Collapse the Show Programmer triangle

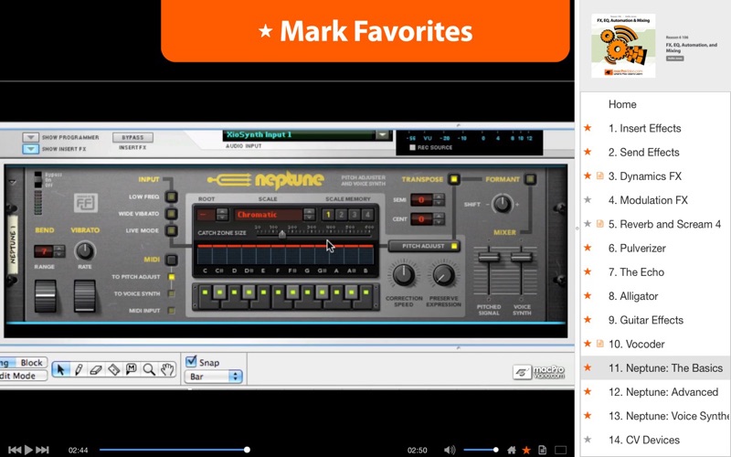30,138
